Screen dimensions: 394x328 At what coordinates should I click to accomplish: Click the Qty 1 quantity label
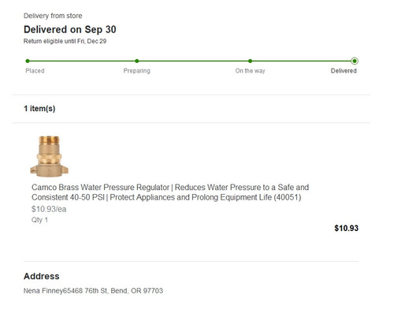click(x=39, y=220)
